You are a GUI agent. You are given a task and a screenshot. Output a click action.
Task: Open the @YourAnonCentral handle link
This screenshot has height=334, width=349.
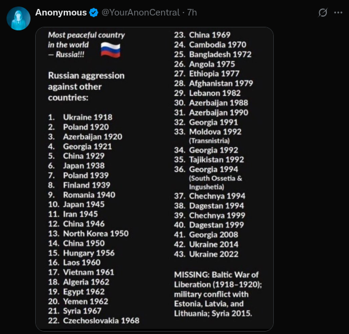[x=140, y=13]
